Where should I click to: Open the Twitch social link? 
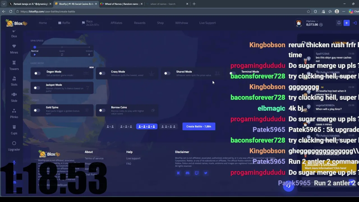coord(197,173)
